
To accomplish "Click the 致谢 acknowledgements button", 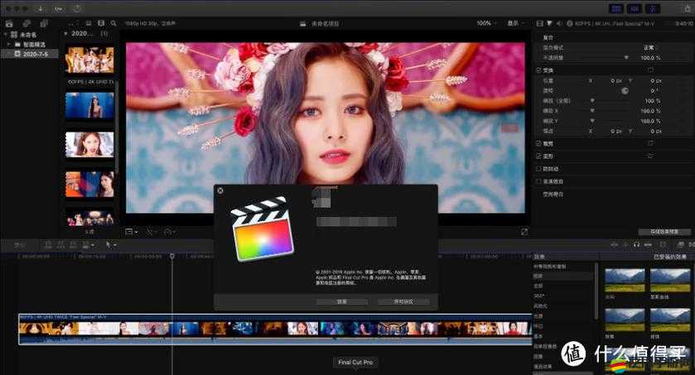I will [341, 301].
